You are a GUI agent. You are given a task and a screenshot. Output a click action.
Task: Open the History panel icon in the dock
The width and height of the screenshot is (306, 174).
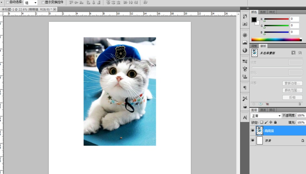245,16
